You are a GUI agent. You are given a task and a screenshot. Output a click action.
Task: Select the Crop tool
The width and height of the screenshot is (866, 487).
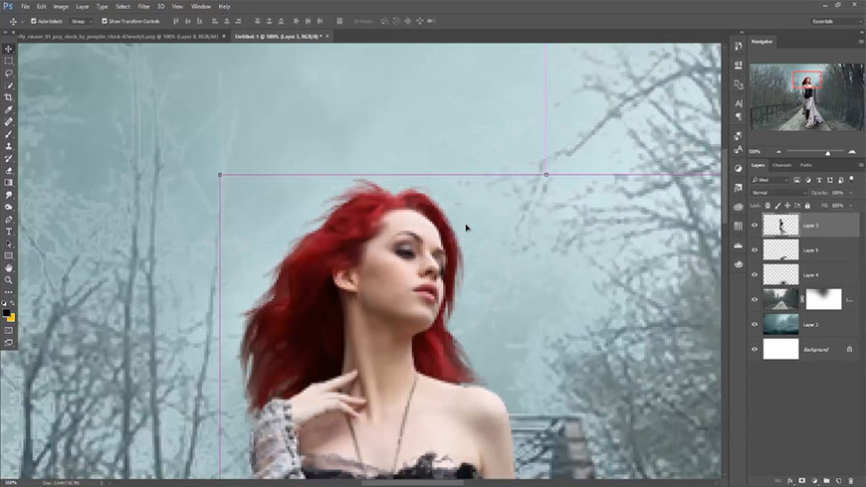[x=8, y=97]
